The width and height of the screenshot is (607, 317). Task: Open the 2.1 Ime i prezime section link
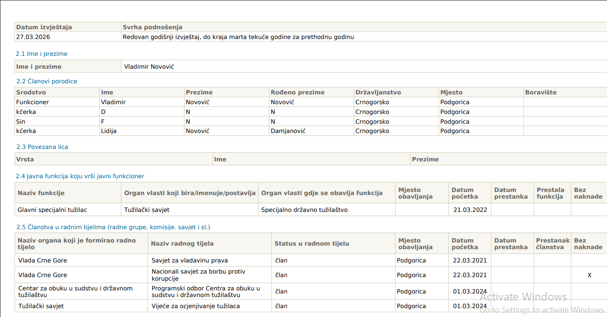click(x=42, y=54)
